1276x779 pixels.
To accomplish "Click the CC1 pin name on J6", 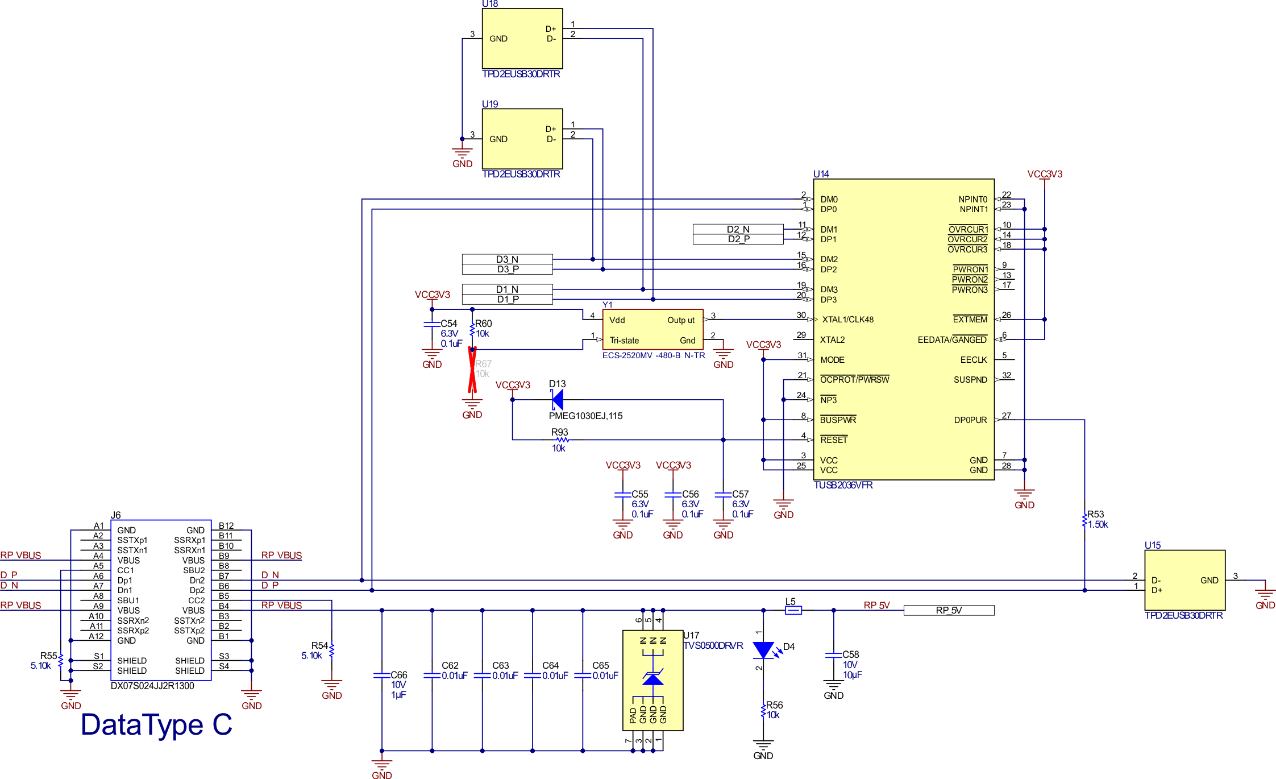I will coord(125,570).
